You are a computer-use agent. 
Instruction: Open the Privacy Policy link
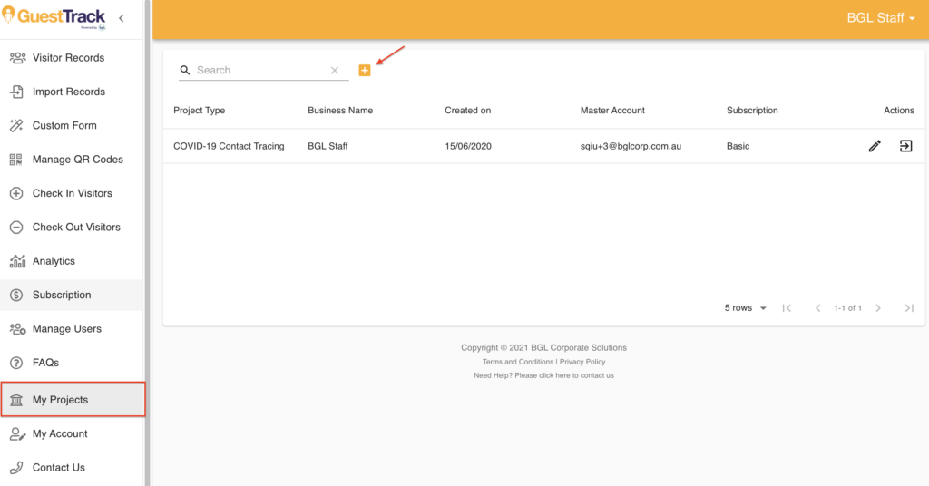(582, 362)
